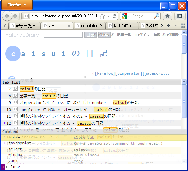Select tab list entry 8 記事一覧
This screenshot has width=188, height=171.
tap(91, 96)
